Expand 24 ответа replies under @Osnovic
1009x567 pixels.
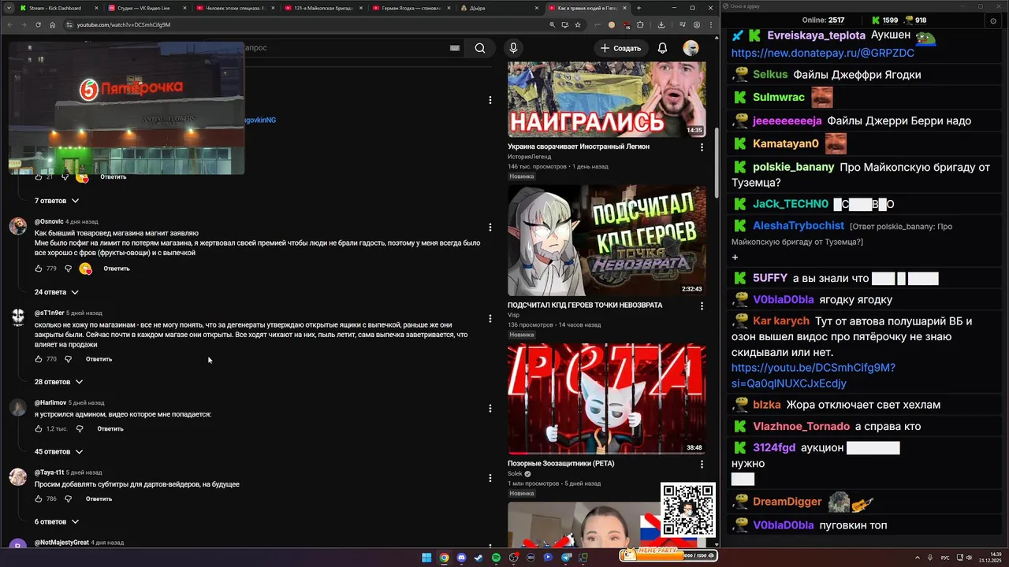click(x=57, y=292)
